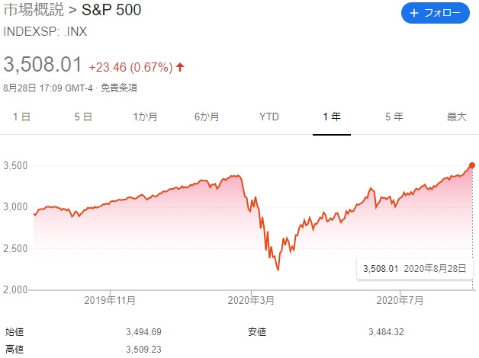479x358 pixels.
Task: Open the 市場概説 breadcrumb link
Action: click(34, 10)
